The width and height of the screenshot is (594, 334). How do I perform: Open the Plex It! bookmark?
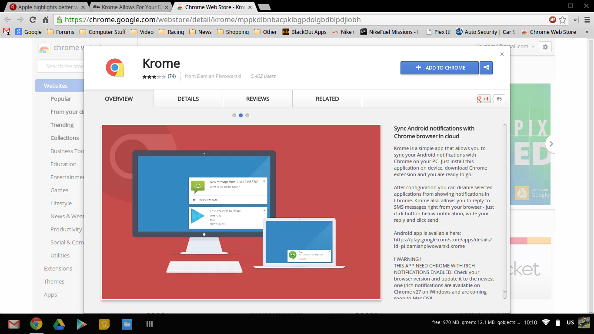pos(438,32)
